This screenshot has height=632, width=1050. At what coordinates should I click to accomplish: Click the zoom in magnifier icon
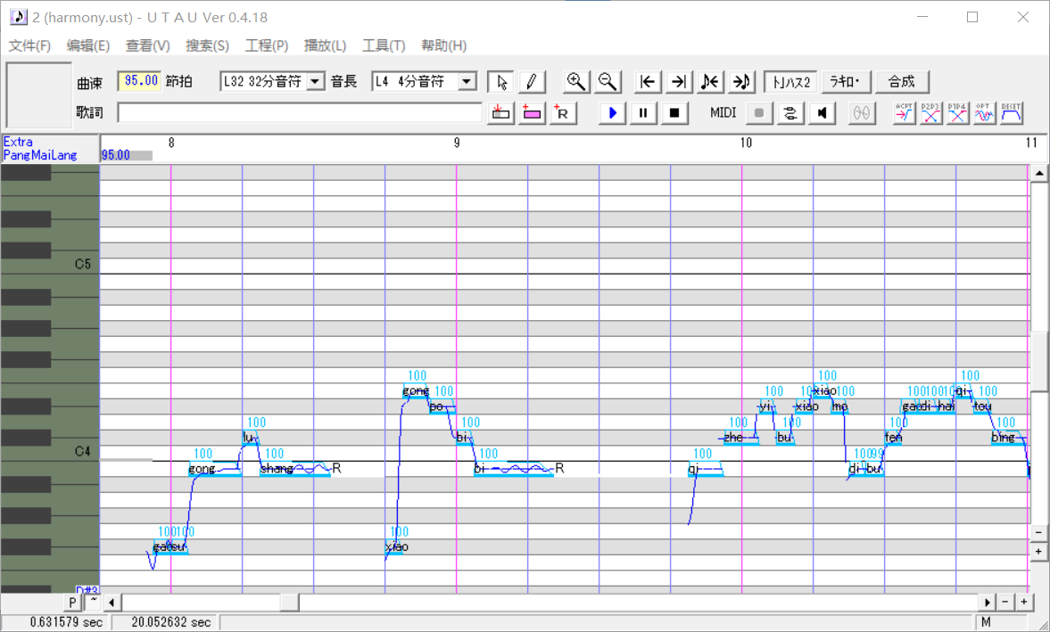pos(576,82)
